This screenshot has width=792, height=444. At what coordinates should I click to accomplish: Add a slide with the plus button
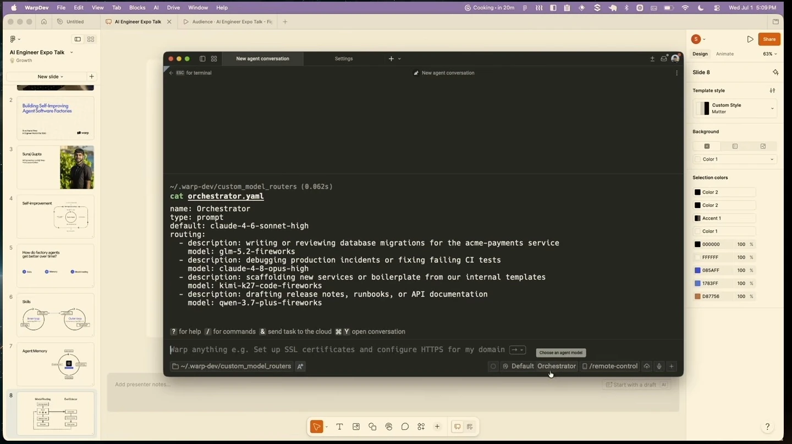pyautogui.click(x=91, y=76)
